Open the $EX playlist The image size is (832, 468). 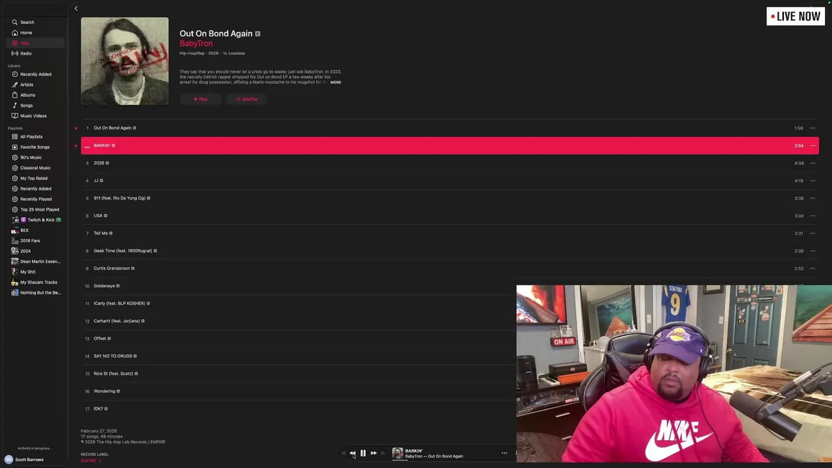(35, 230)
